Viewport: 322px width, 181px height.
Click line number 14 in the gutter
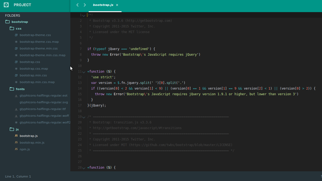[x=80, y=88]
